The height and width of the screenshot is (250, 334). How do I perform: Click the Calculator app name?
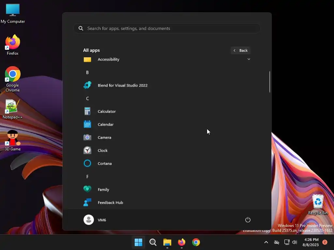click(x=107, y=111)
